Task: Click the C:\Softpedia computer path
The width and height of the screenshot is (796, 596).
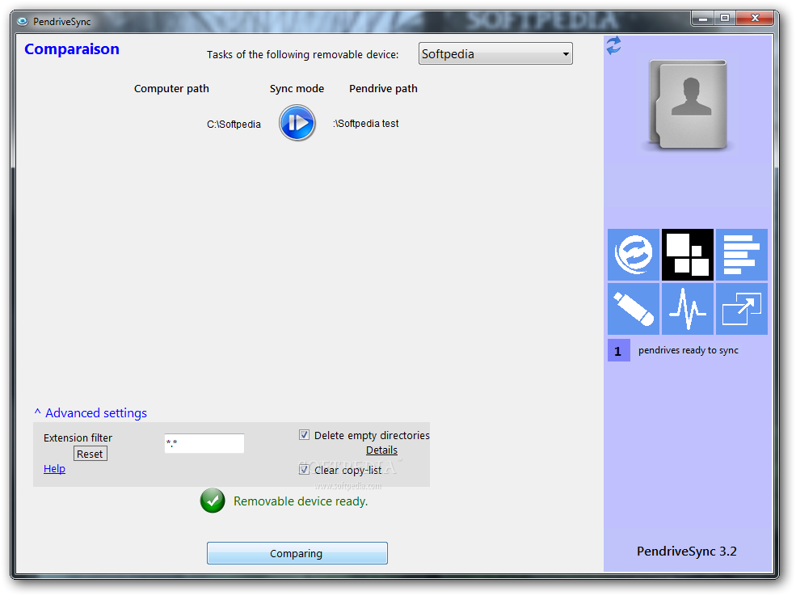Action: (234, 125)
